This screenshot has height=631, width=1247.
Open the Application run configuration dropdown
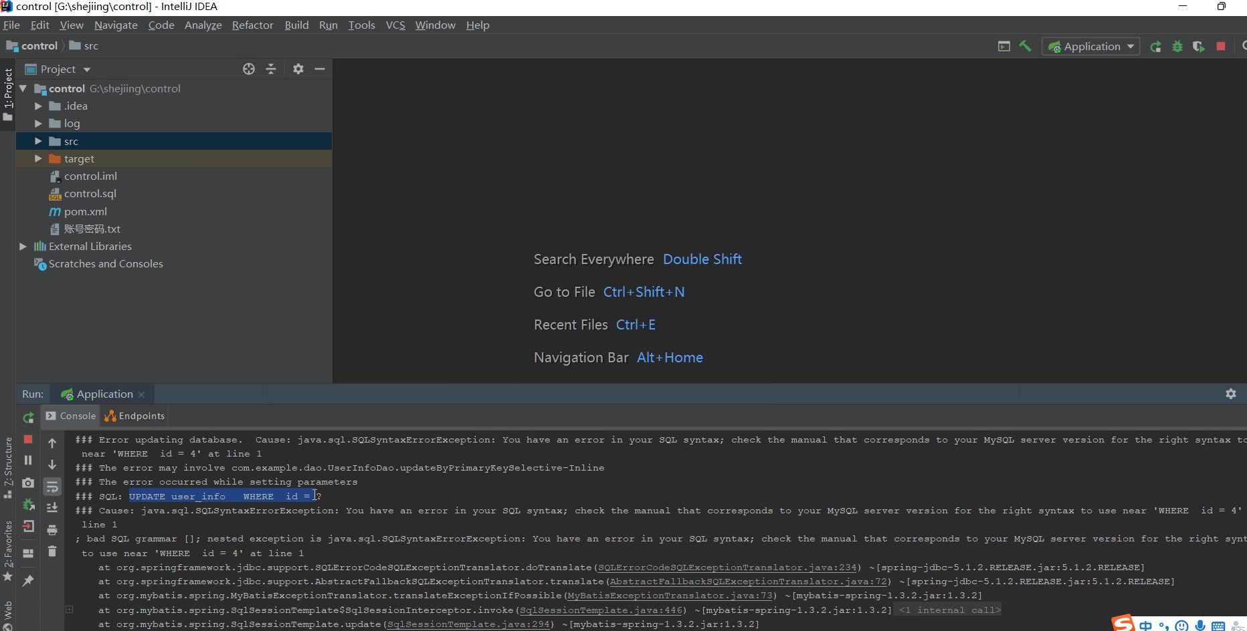(x=1091, y=46)
